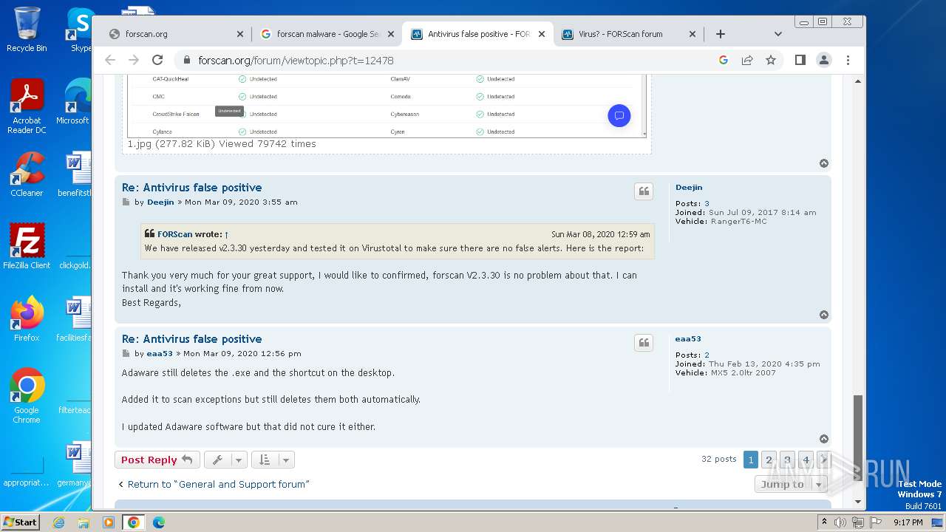Jump to top from Deejin's post
Image resolution: width=946 pixels, height=532 pixels.
[824, 315]
